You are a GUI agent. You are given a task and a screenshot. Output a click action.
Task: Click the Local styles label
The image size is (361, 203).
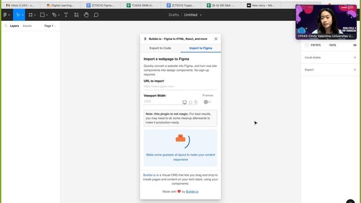pyautogui.click(x=312, y=58)
